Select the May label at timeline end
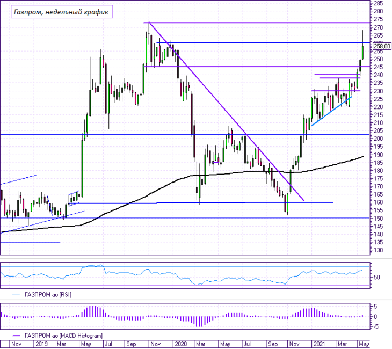Viewport: 392px width, 349px height. coord(364,344)
